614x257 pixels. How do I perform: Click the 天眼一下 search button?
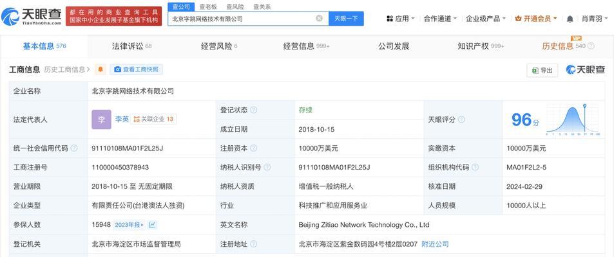(x=346, y=19)
